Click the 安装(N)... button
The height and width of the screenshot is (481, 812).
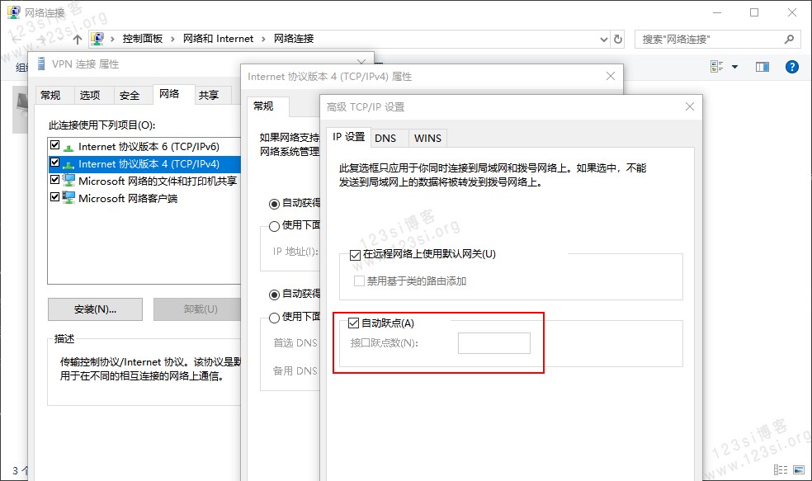[x=95, y=309]
